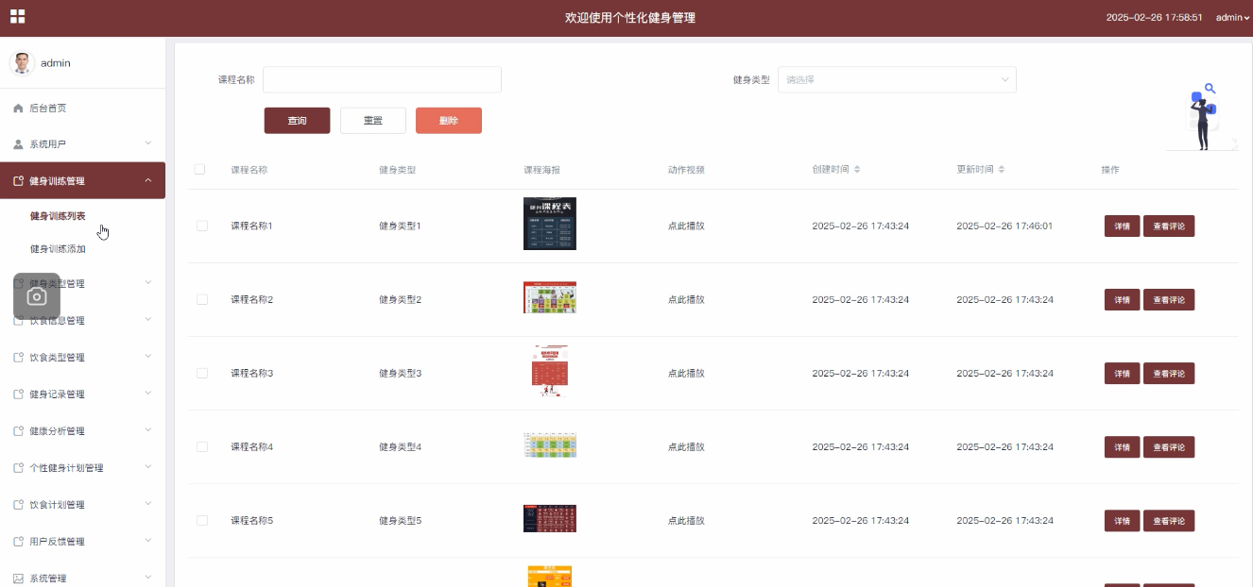Sort by 创建时间 using sort arrows
Viewport: 1253px width, 587px height.
click(x=857, y=170)
